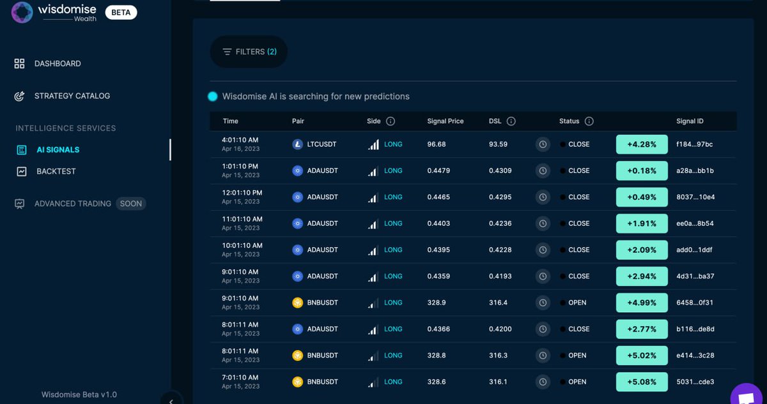The height and width of the screenshot is (404, 767).
Task: Click the Wisdomise Wealth logo
Action: (54, 11)
